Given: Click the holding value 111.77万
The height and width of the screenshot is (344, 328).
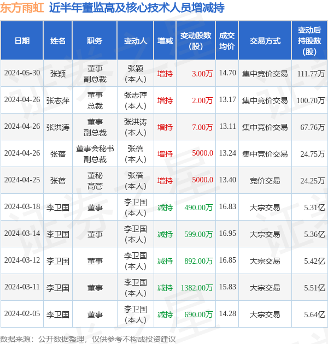Looking at the screenshot, I should 311,74.
